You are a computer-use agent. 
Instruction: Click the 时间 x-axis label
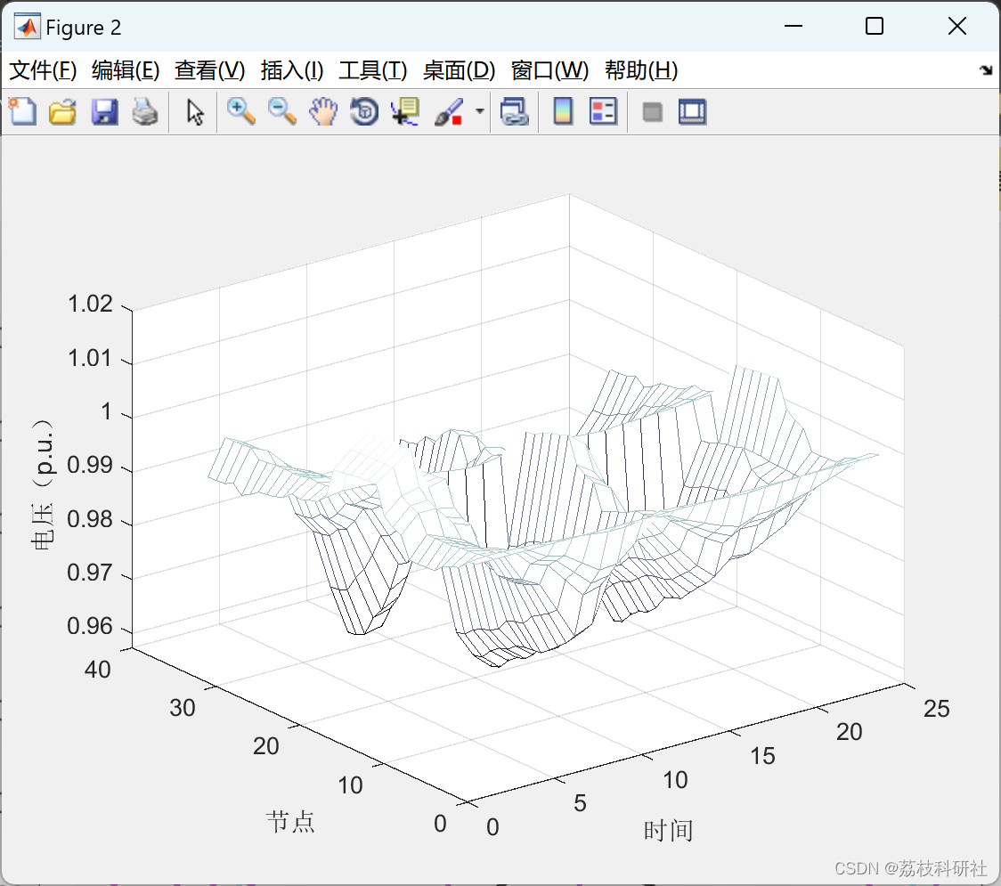tap(669, 831)
